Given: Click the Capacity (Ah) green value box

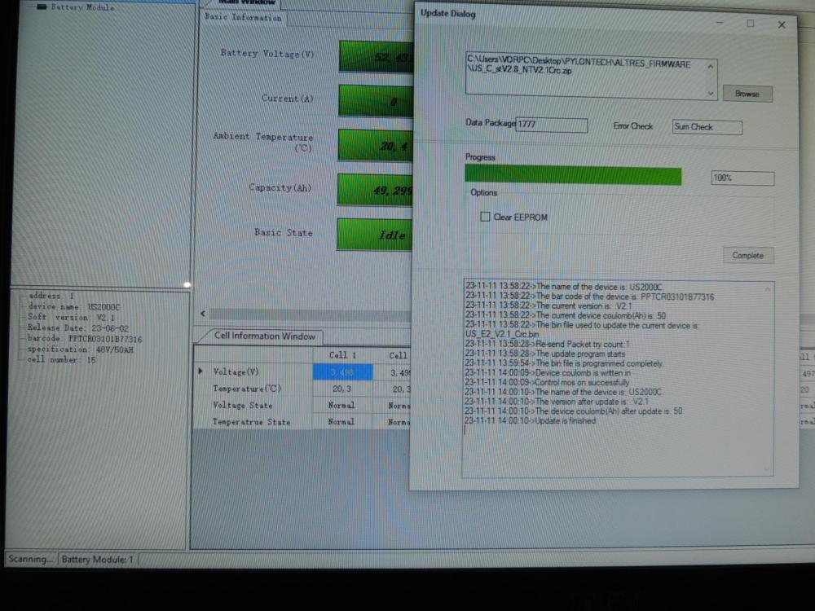Looking at the screenshot, I should click(x=375, y=190).
